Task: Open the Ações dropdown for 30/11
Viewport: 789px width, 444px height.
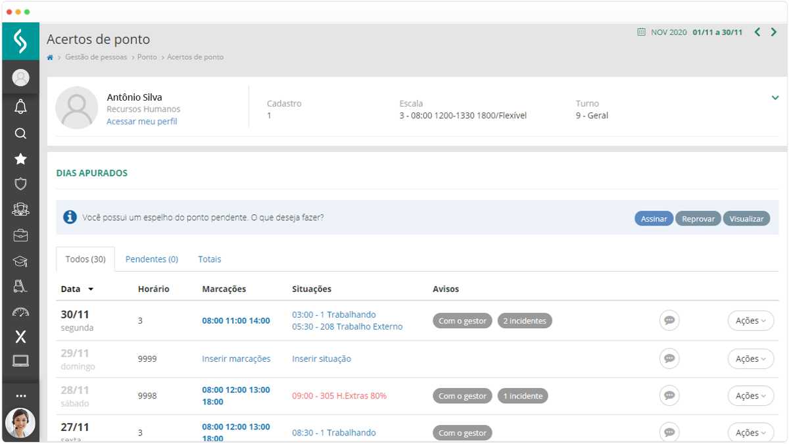Action: pyautogui.click(x=750, y=321)
